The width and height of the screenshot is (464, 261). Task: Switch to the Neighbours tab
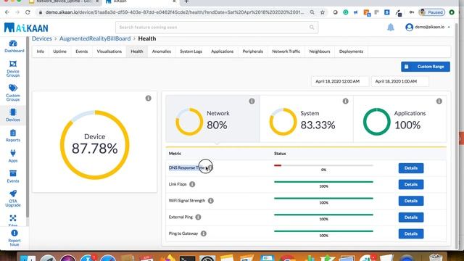click(320, 51)
